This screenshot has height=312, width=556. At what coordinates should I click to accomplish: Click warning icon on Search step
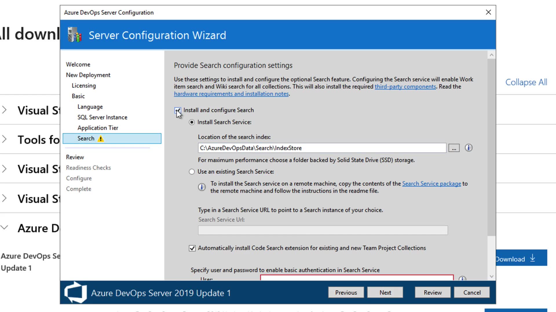click(100, 139)
